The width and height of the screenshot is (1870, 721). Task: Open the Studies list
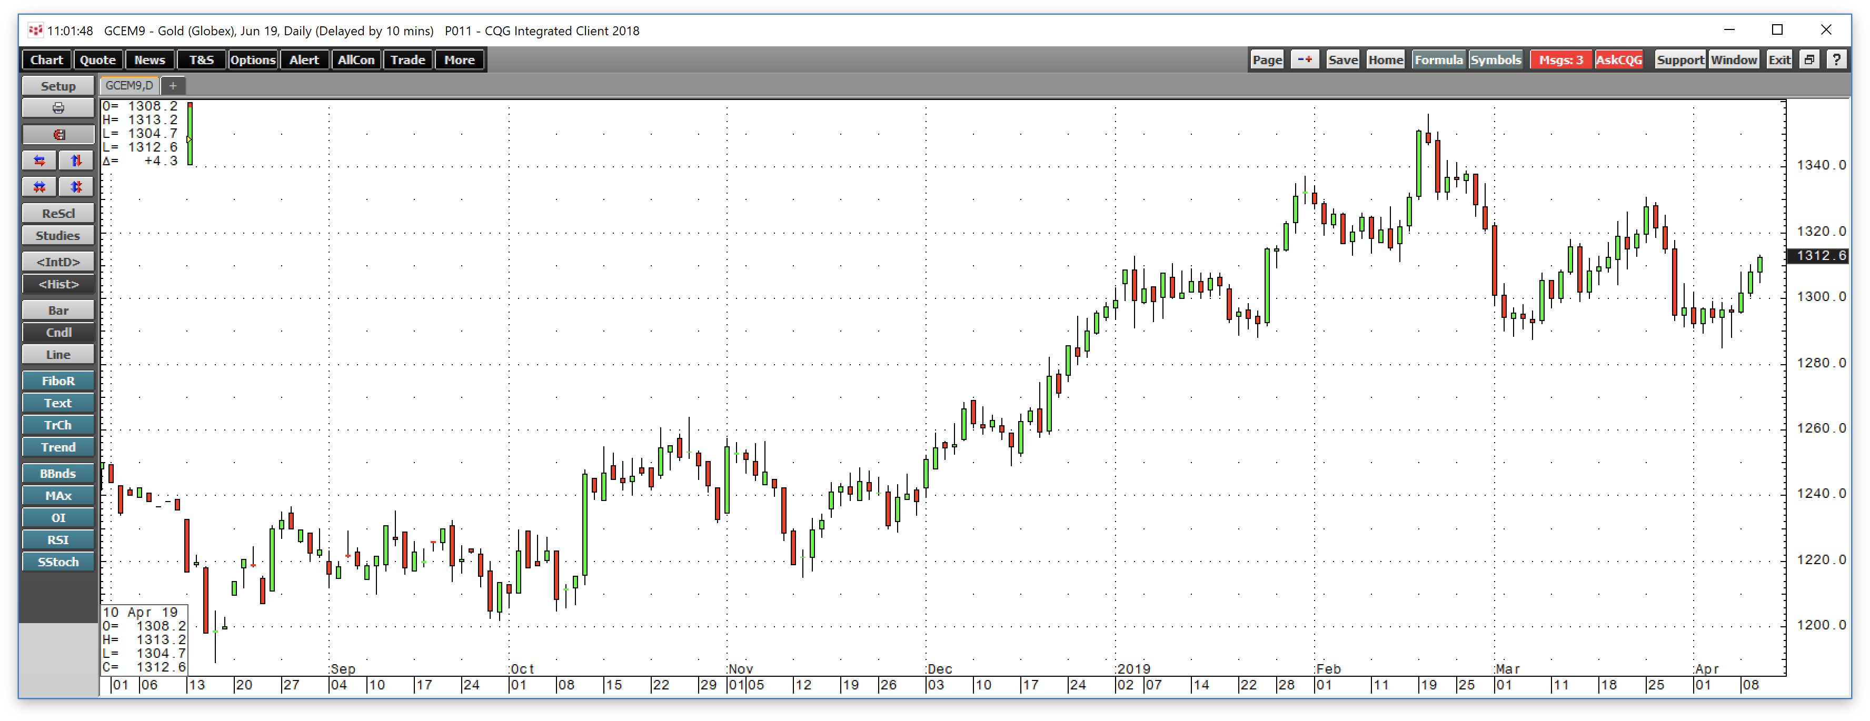point(58,236)
